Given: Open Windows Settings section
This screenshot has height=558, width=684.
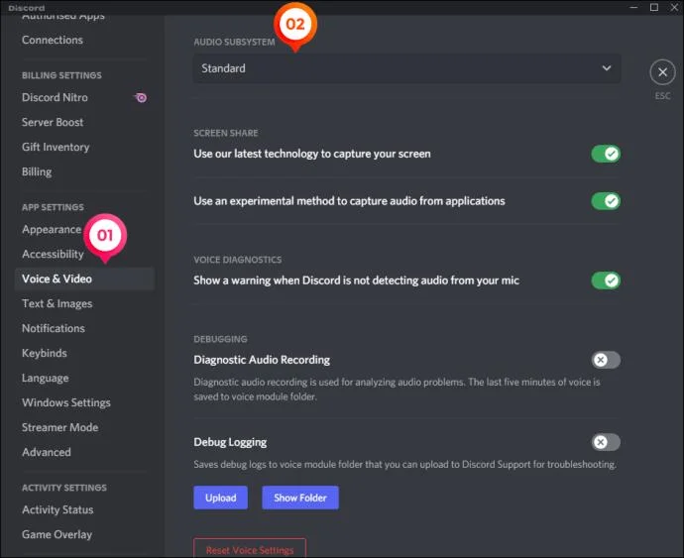Looking at the screenshot, I should [66, 402].
